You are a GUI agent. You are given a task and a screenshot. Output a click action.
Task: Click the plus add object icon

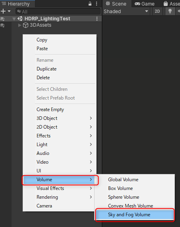point(3,11)
